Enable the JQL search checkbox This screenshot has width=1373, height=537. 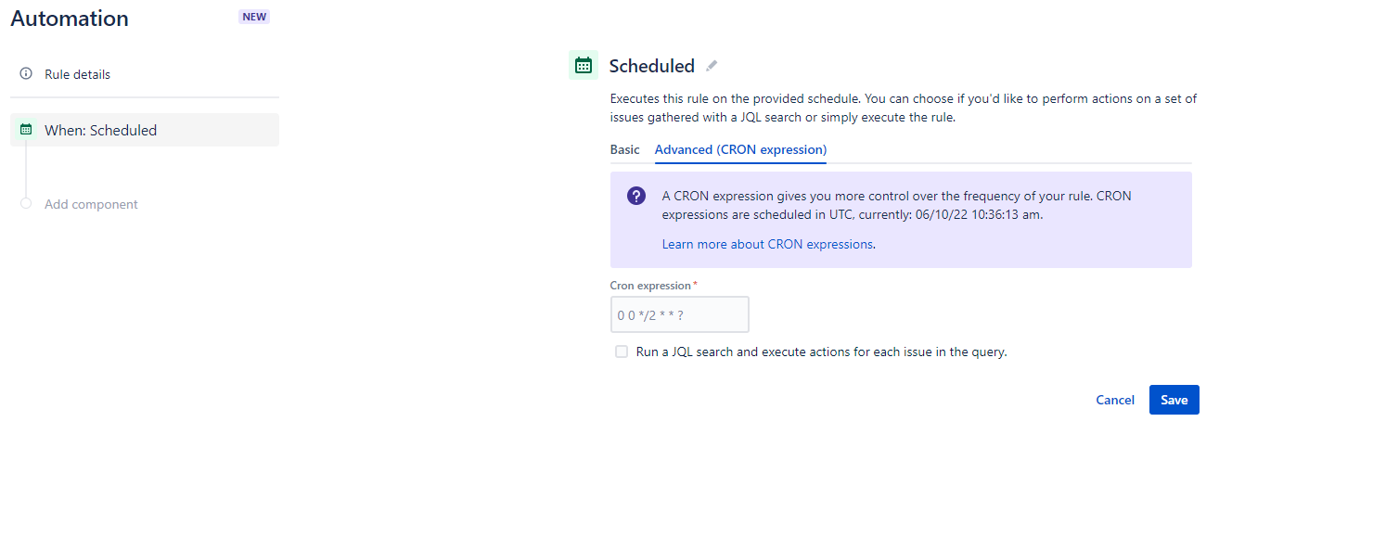(x=621, y=352)
